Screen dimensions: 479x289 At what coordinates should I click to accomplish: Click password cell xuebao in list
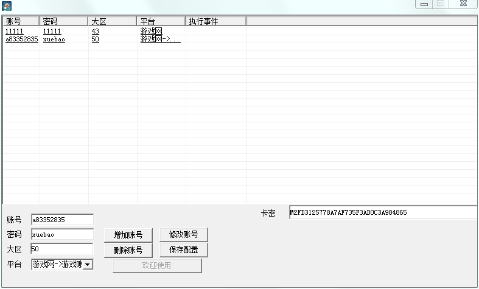54,39
